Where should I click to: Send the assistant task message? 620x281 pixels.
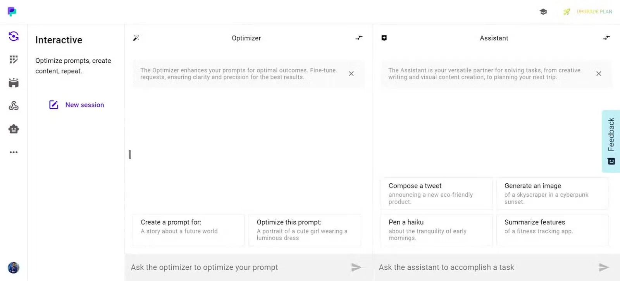603,267
